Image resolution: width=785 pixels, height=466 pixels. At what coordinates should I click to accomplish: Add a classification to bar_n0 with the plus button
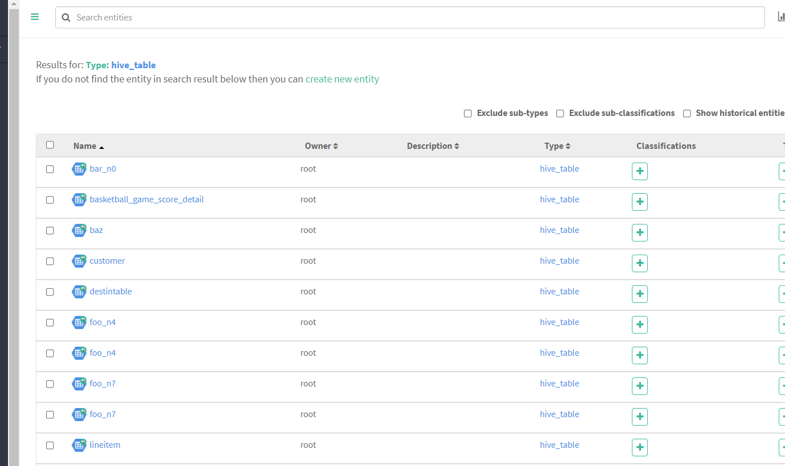[639, 170]
